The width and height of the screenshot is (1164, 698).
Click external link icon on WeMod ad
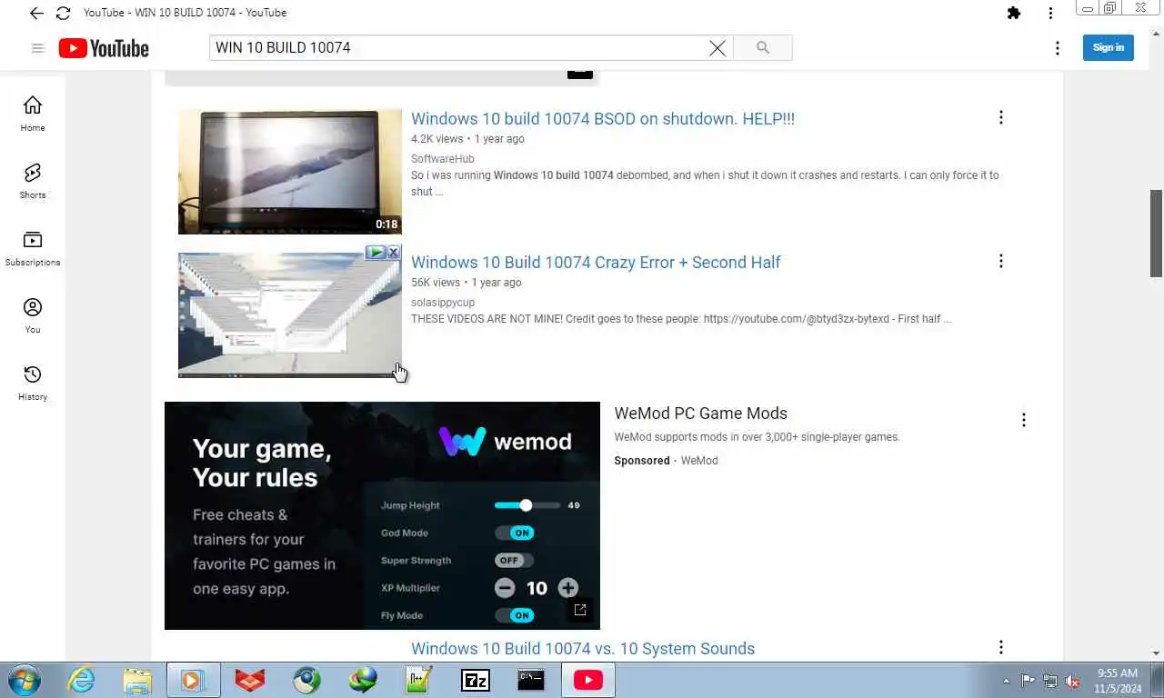(x=580, y=610)
